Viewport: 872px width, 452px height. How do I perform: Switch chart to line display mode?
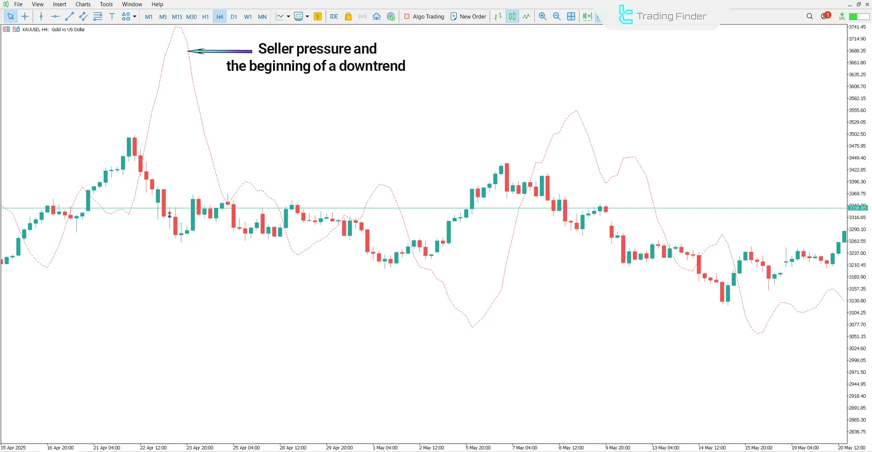[526, 16]
